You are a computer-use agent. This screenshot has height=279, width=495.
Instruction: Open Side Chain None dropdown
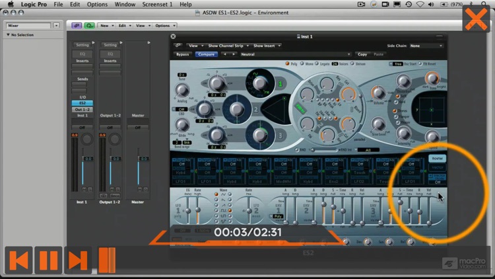pyautogui.click(x=426, y=46)
